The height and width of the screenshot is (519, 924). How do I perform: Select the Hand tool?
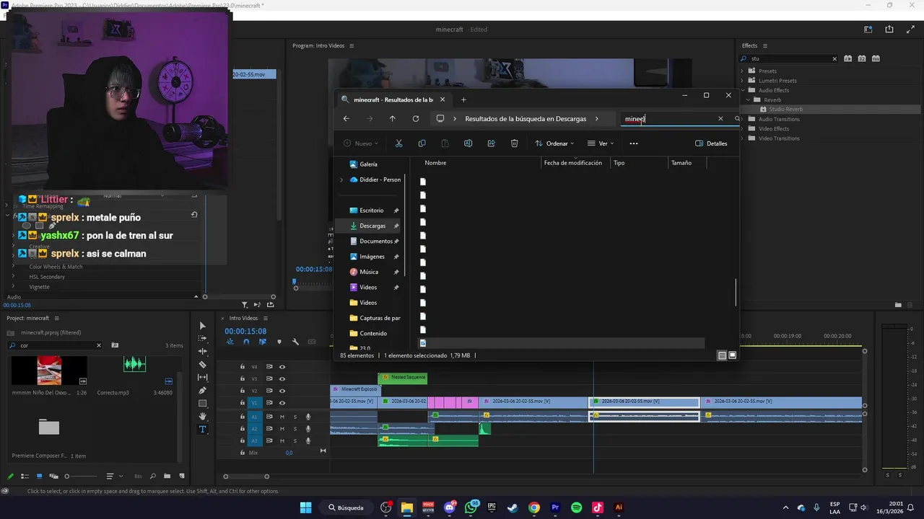coord(202,416)
